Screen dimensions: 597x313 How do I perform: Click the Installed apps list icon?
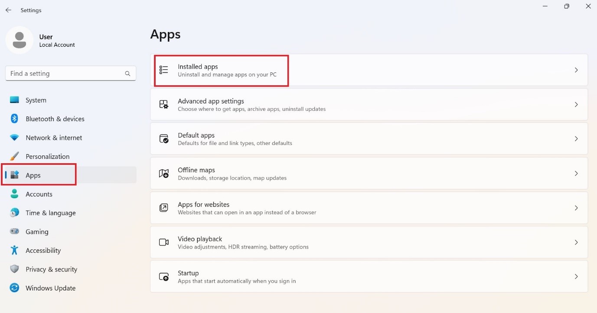coord(163,70)
